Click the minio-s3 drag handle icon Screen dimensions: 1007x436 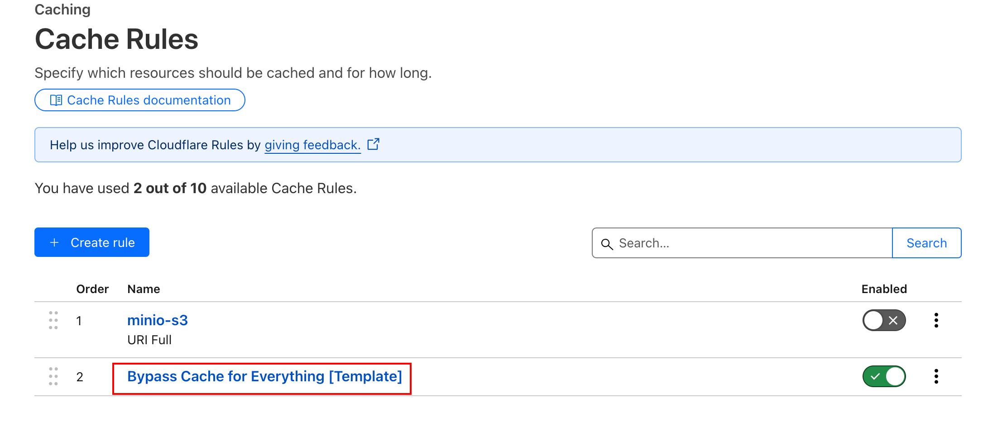pyautogui.click(x=53, y=321)
